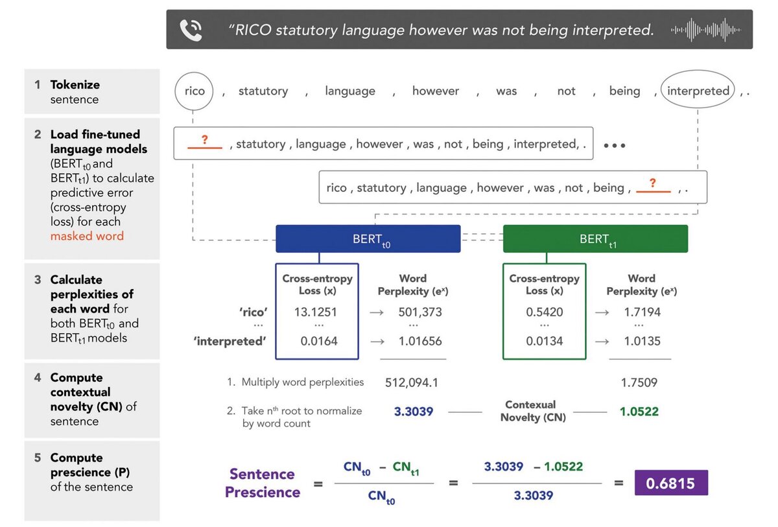778x527 pixels.
Task: Click 'Cross-entropy Loss (x)' heading in blue box
Action: coord(318,285)
